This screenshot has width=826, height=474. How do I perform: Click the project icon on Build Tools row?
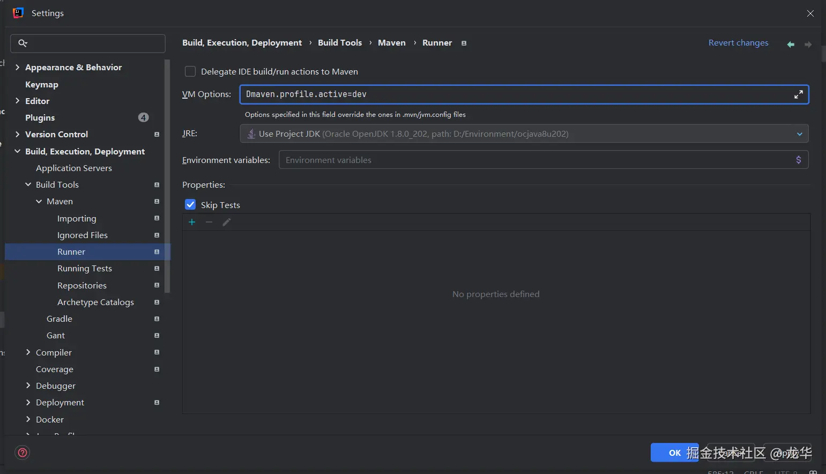point(157,185)
